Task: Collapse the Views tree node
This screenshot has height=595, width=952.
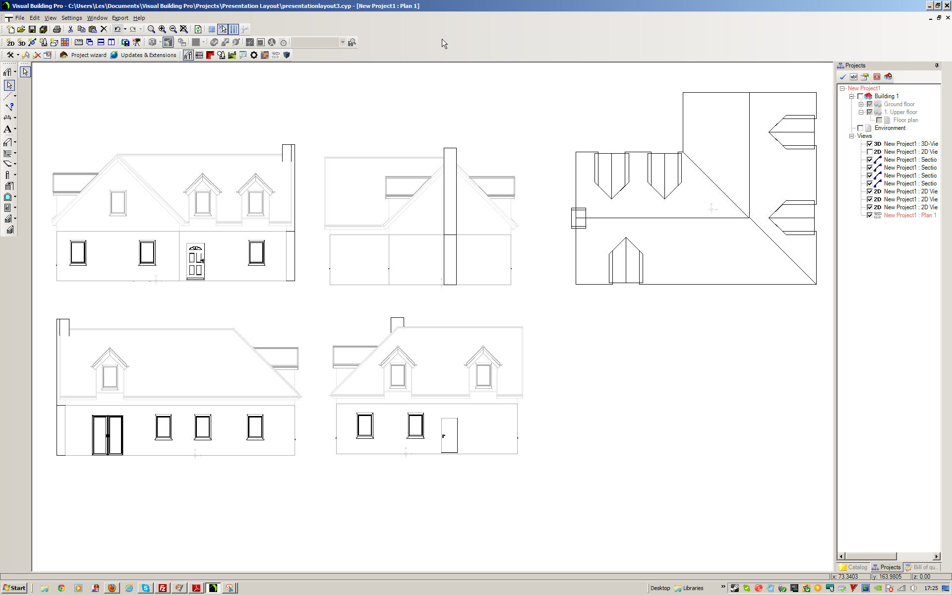Action: tap(852, 136)
